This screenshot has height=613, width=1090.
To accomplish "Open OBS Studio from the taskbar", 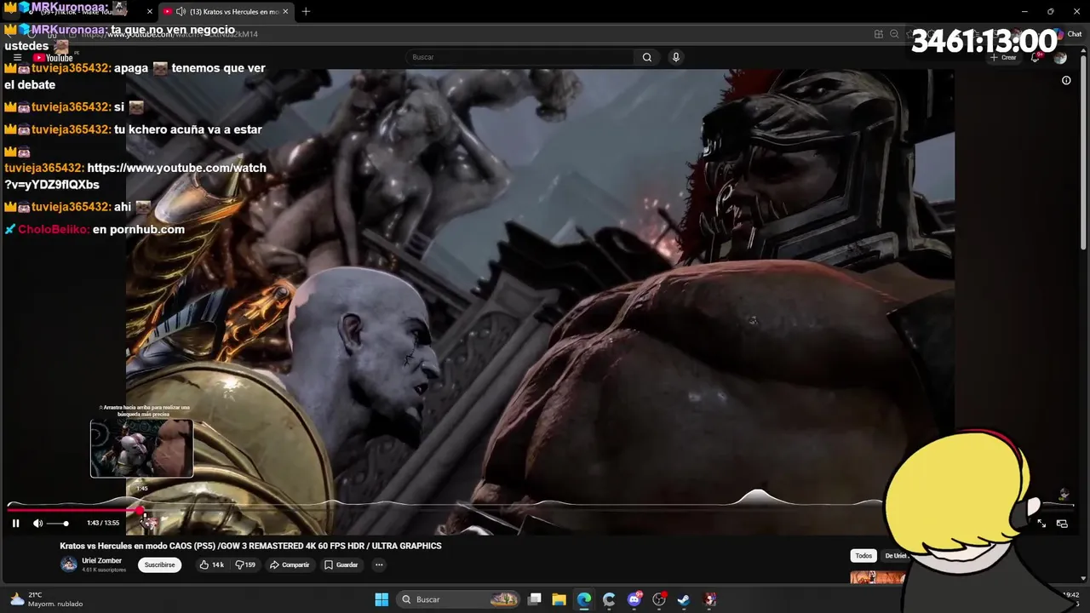I will click(659, 599).
